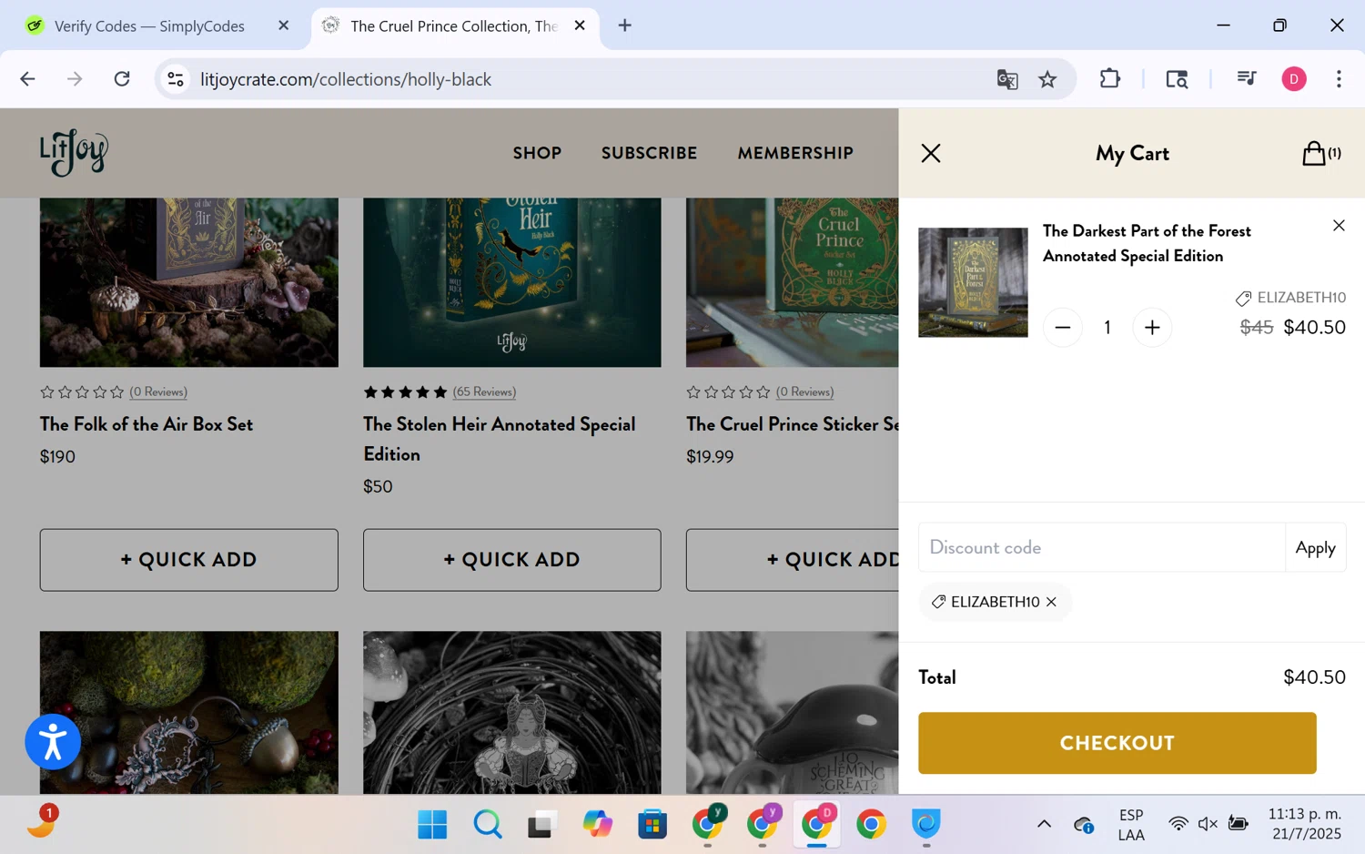Open the SHOP menu
This screenshot has width=1365, height=854.
537,153
